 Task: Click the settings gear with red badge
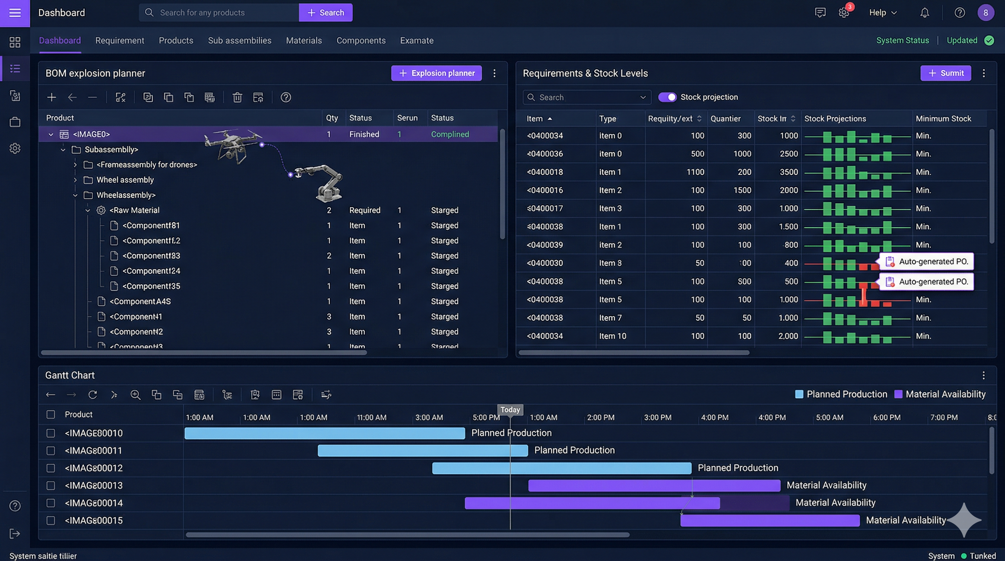[844, 13]
